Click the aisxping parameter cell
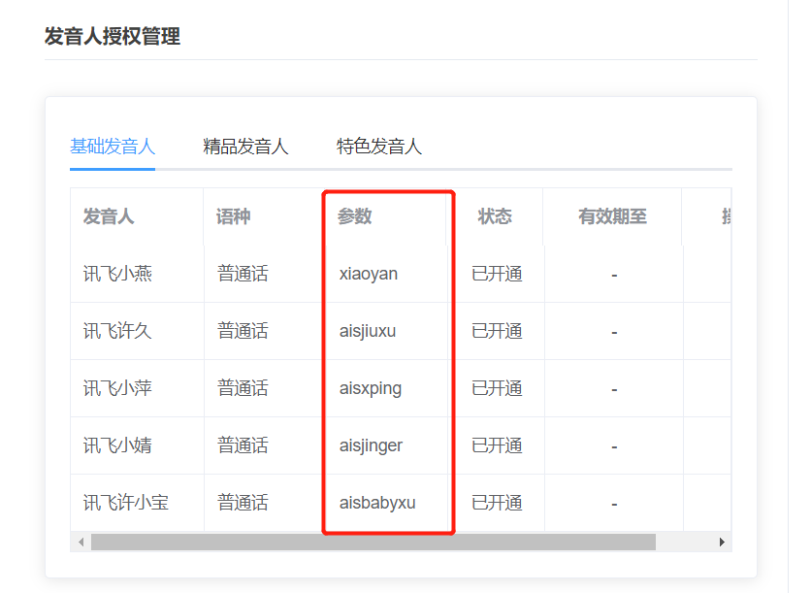Screen dimensions: 811x593 [371, 388]
